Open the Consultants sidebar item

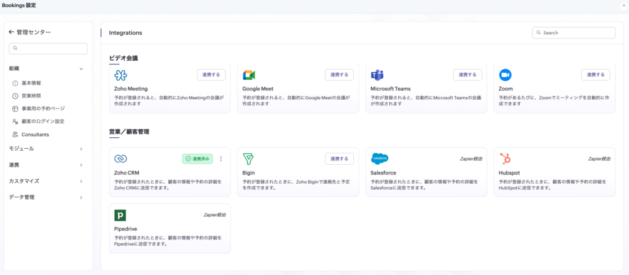(x=35, y=134)
